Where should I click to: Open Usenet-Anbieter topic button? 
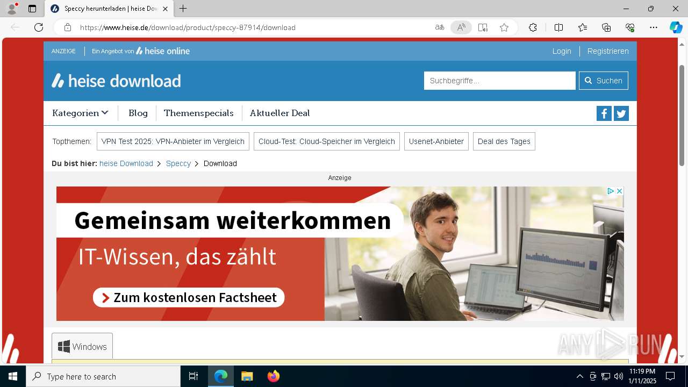click(x=436, y=141)
